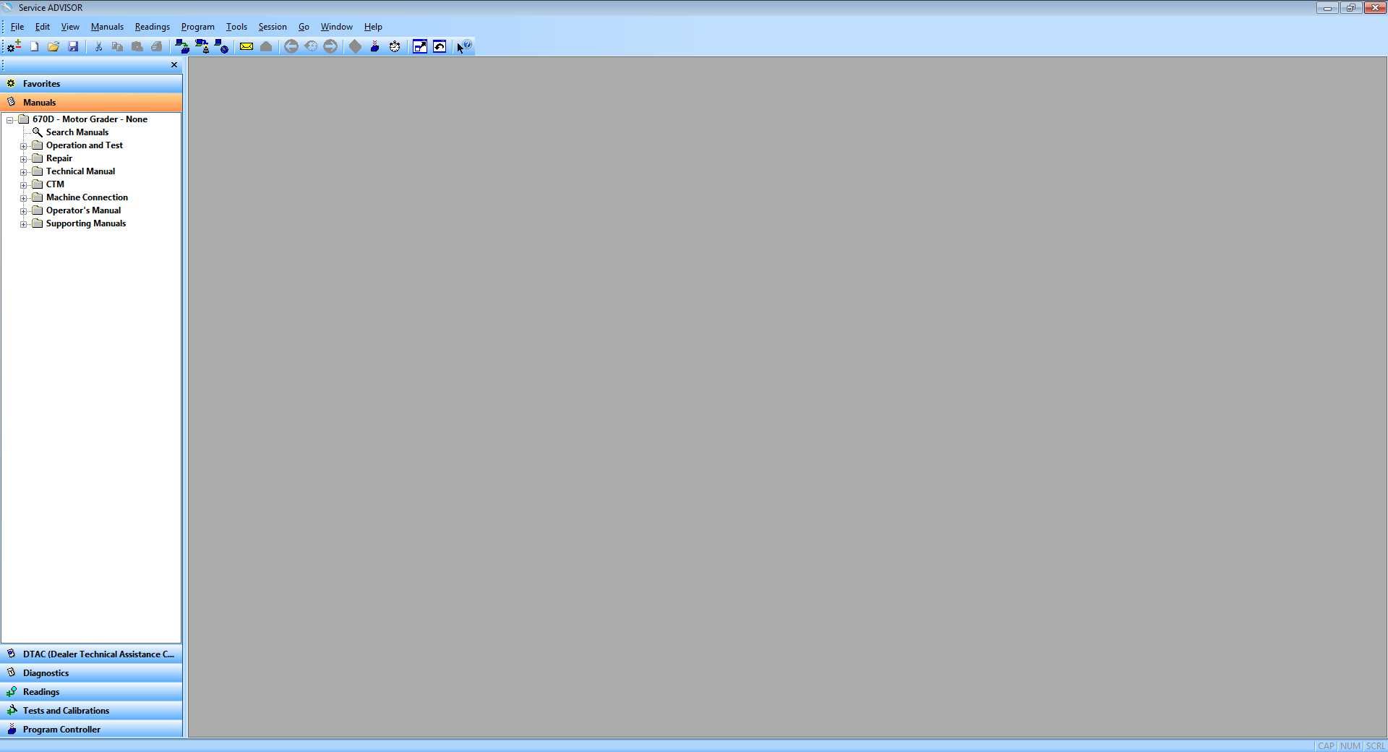This screenshot has height=752, width=1388.
Task: Expand the Machine Connection folder
Action: coord(24,198)
